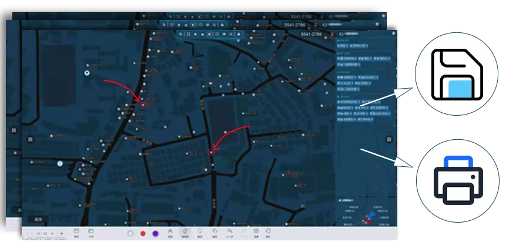
Task: Go to next page with right arrow
Action: [x=52, y=234]
